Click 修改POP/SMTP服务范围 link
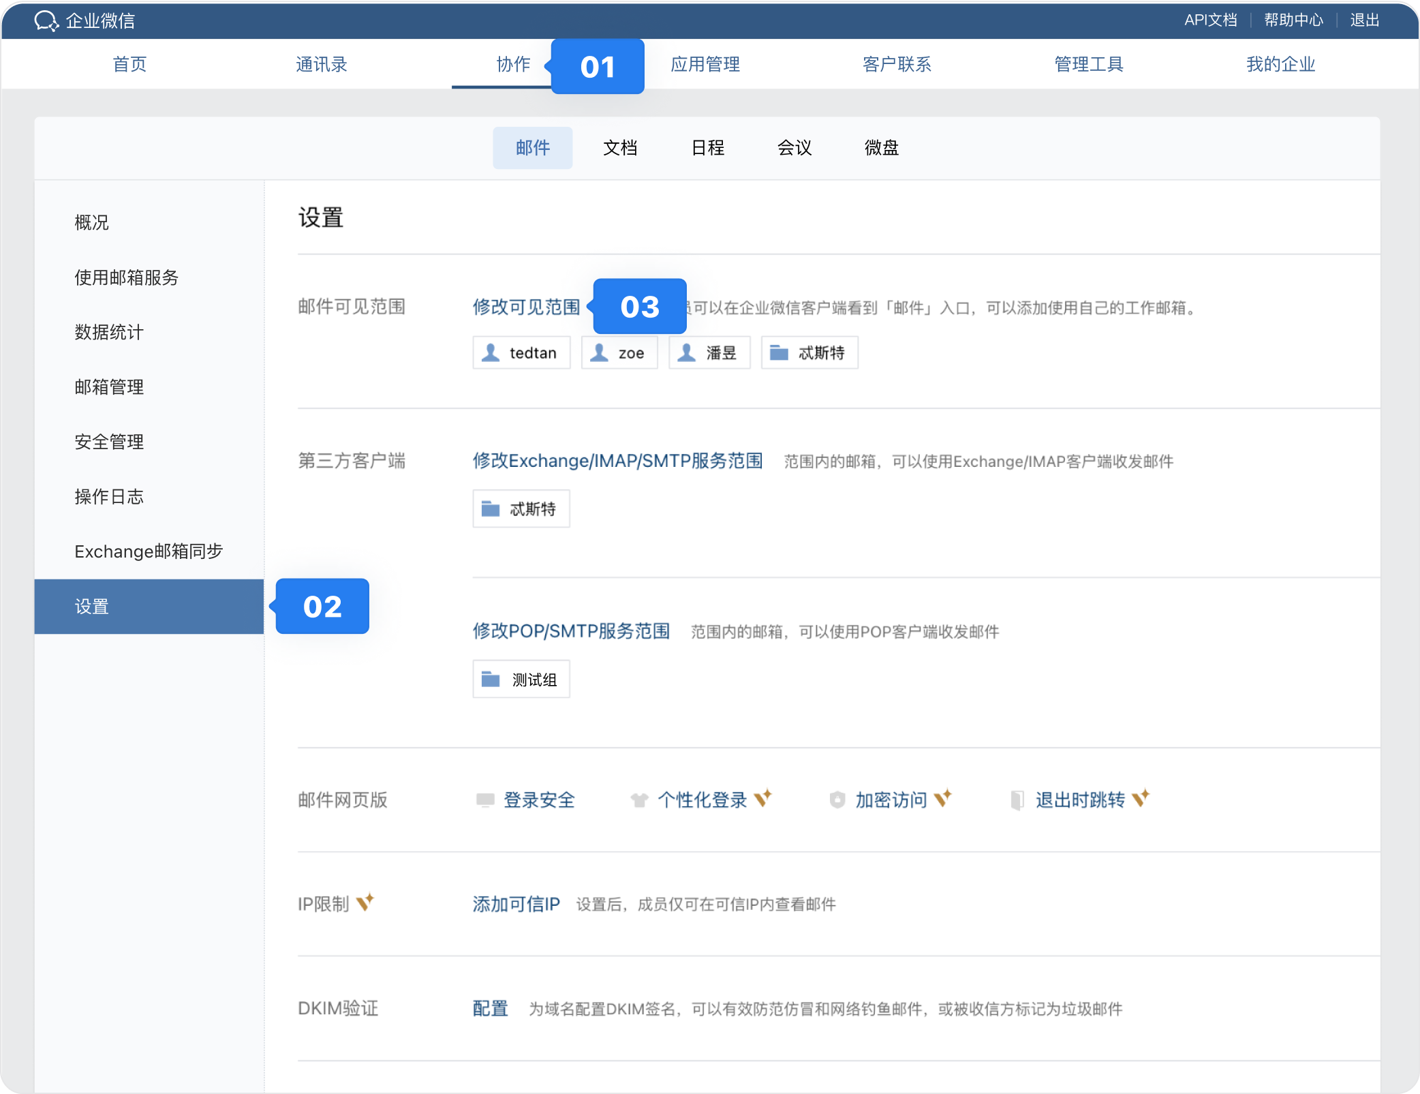The height and width of the screenshot is (1094, 1420). pos(571,631)
